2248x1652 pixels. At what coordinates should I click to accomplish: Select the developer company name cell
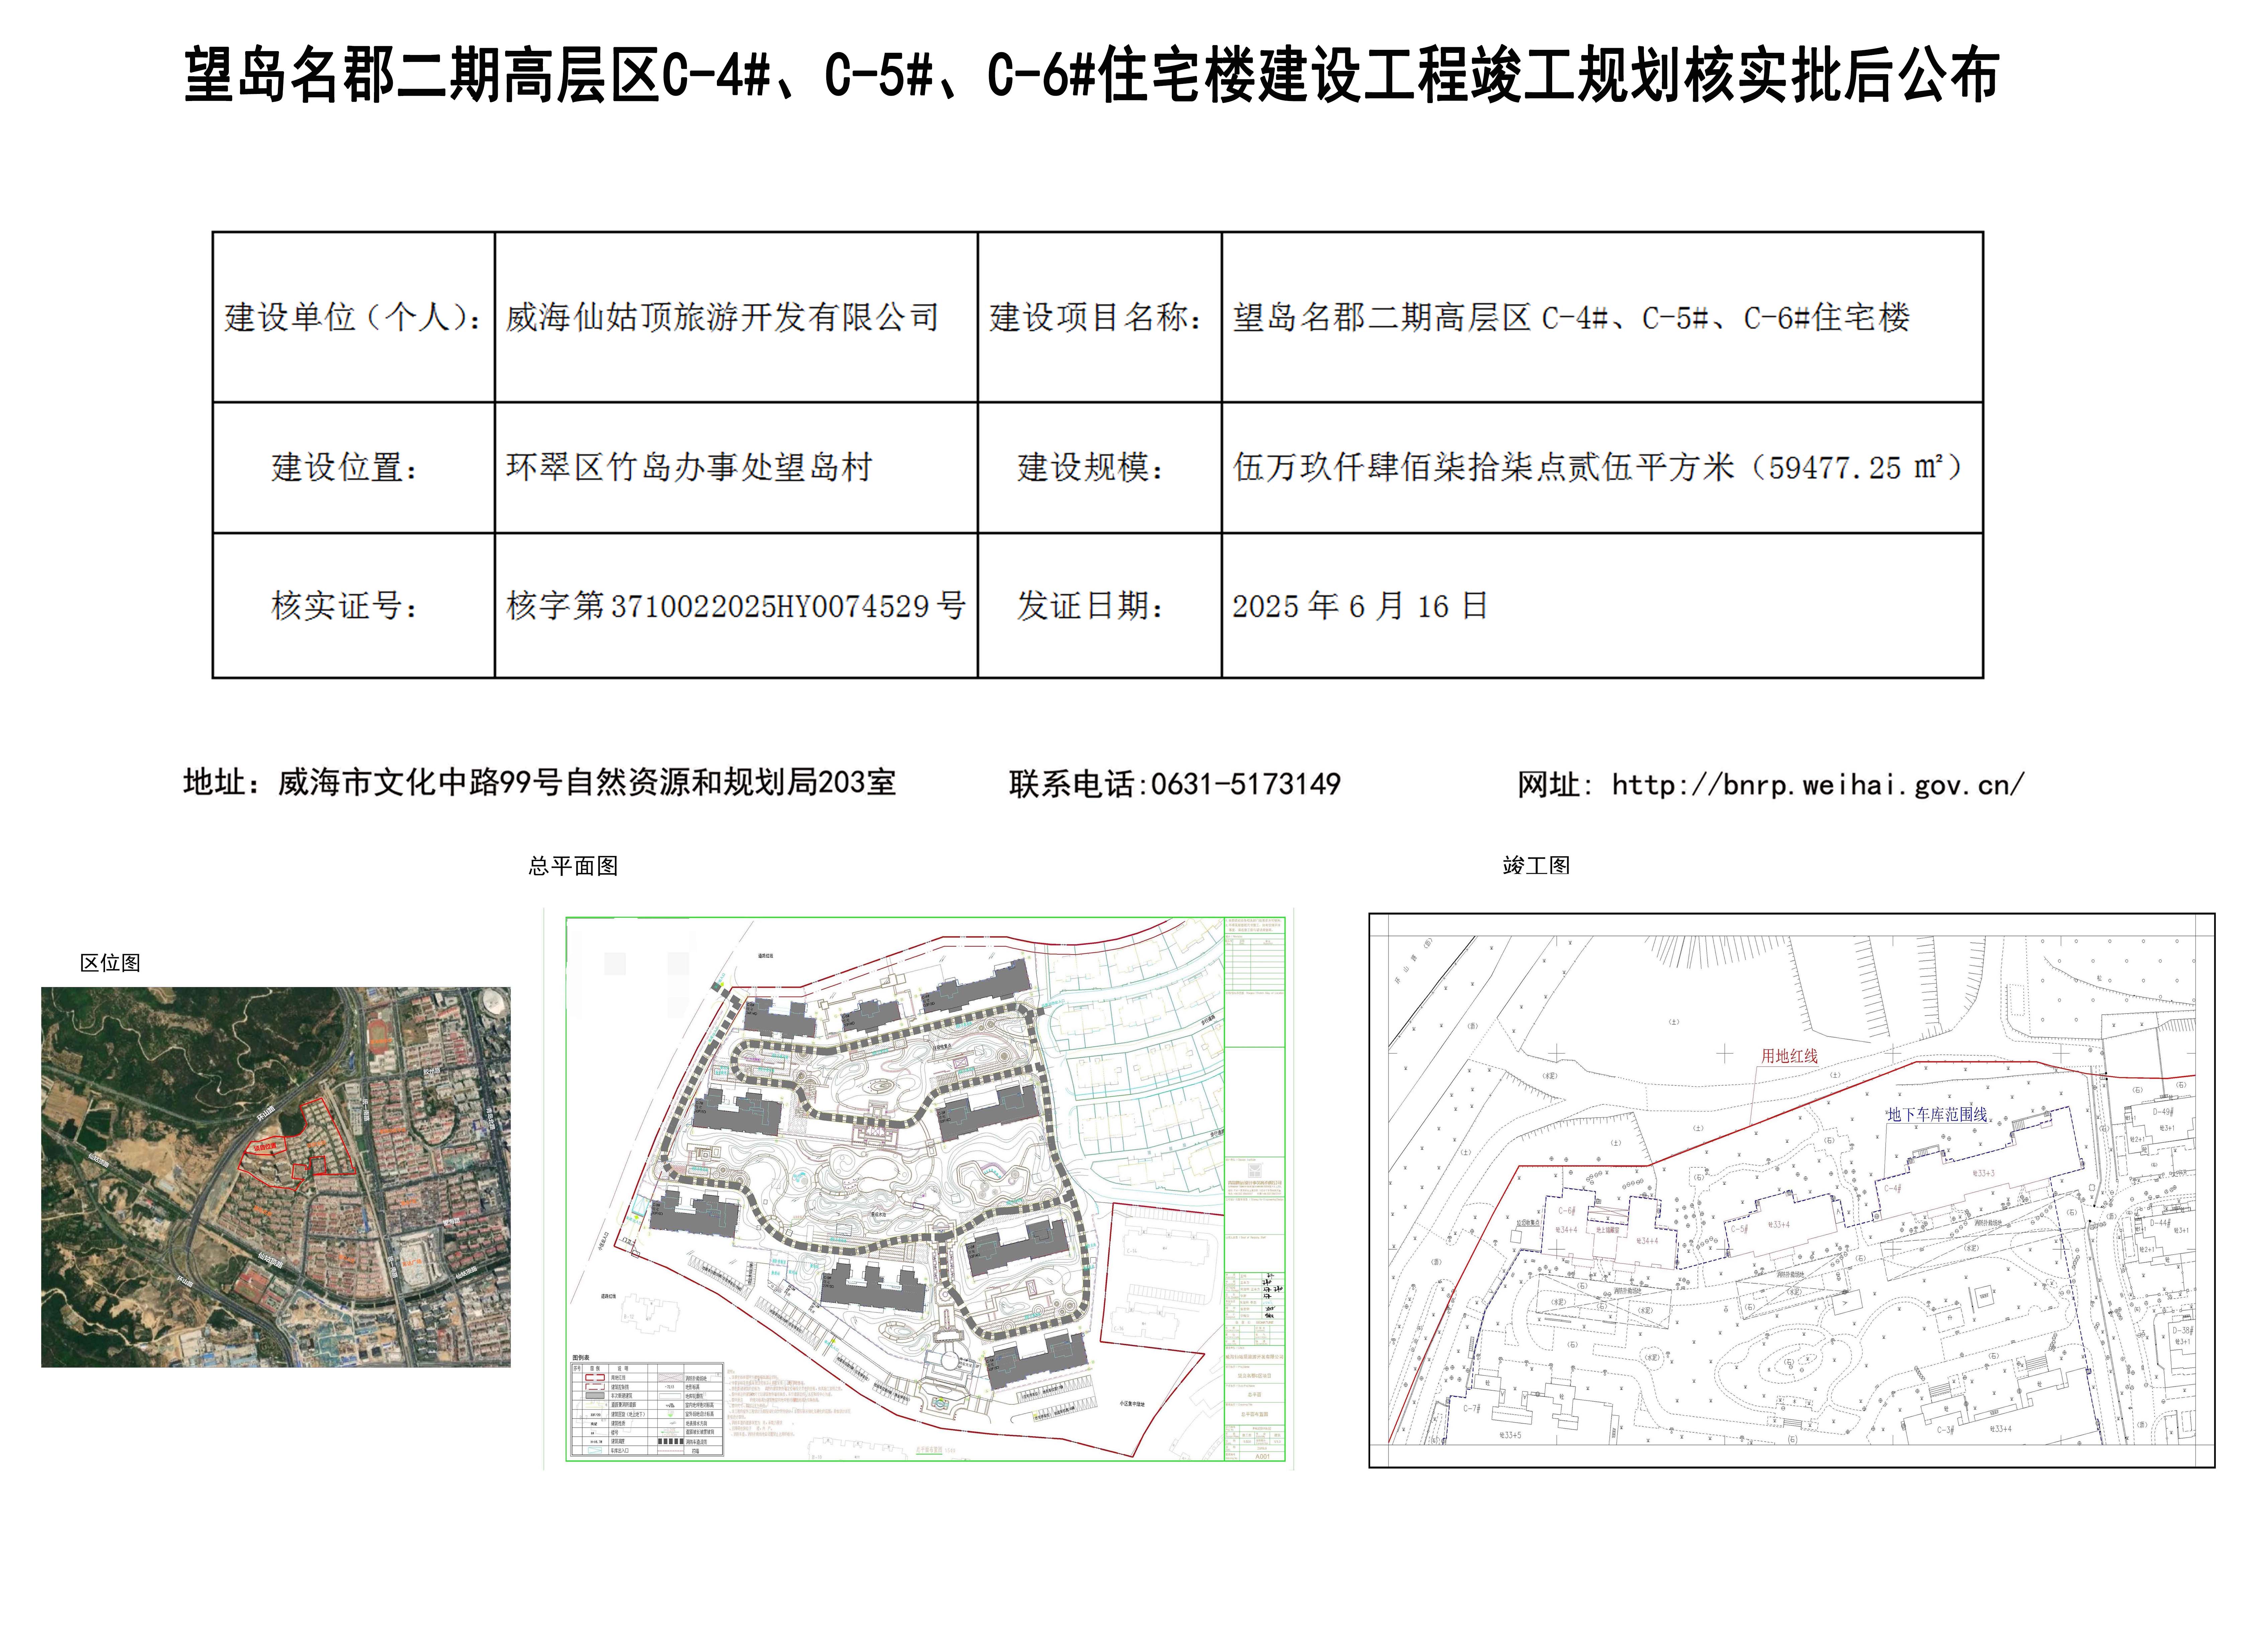coord(735,317)
